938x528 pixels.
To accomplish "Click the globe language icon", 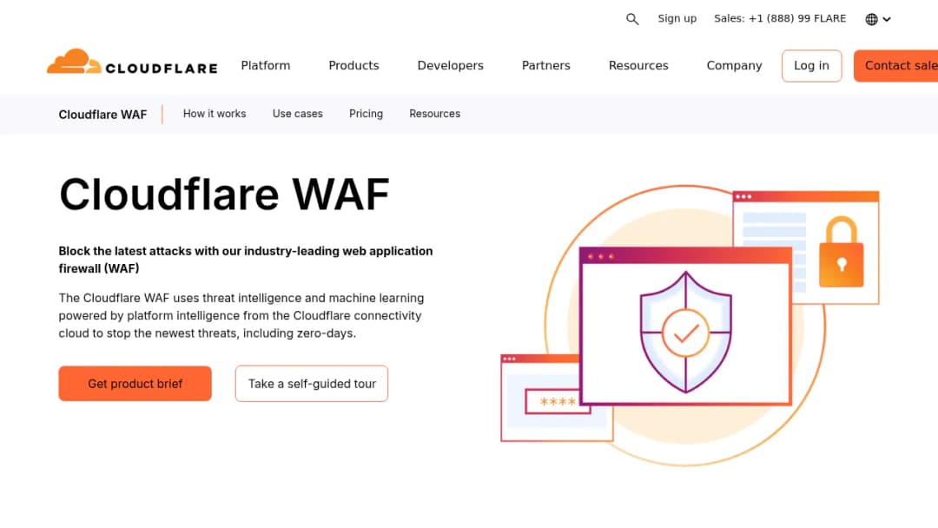I will coord(872,19).
